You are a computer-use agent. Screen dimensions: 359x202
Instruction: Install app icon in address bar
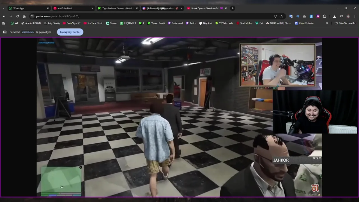[x=275, y=16]
